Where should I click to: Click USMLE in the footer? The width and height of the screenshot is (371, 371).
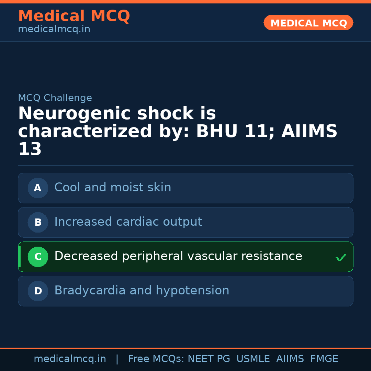coord(253,359)
